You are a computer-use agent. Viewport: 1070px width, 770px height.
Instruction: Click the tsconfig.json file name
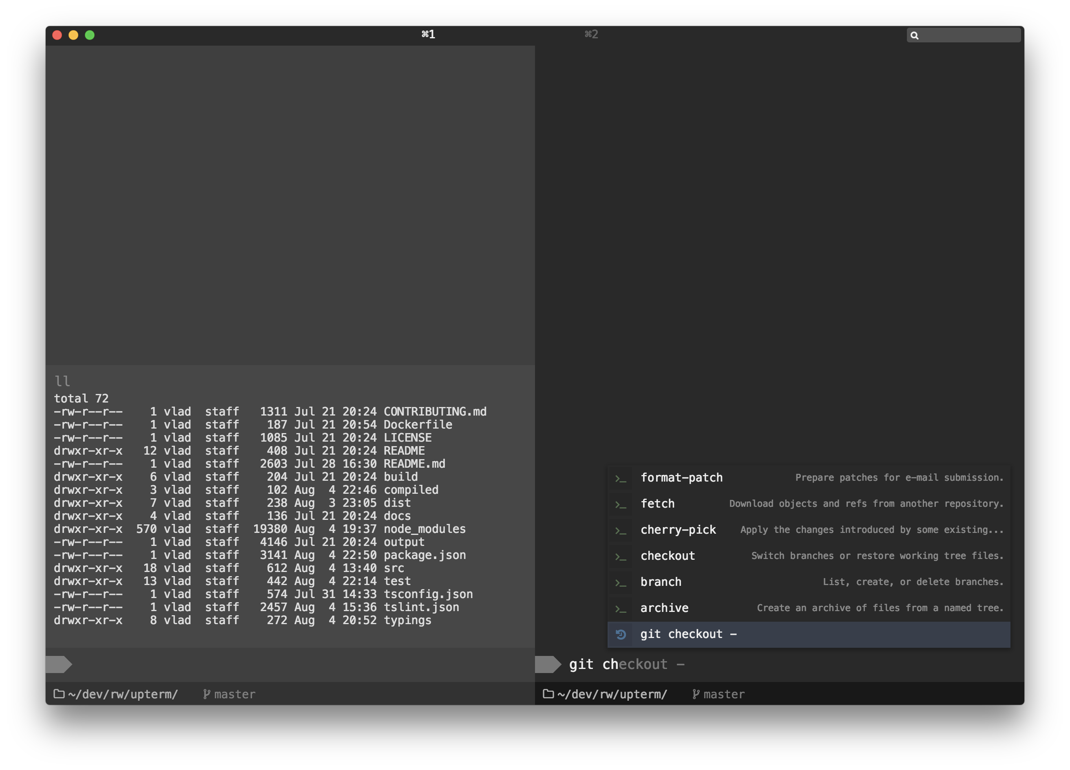tap(429, 594)
